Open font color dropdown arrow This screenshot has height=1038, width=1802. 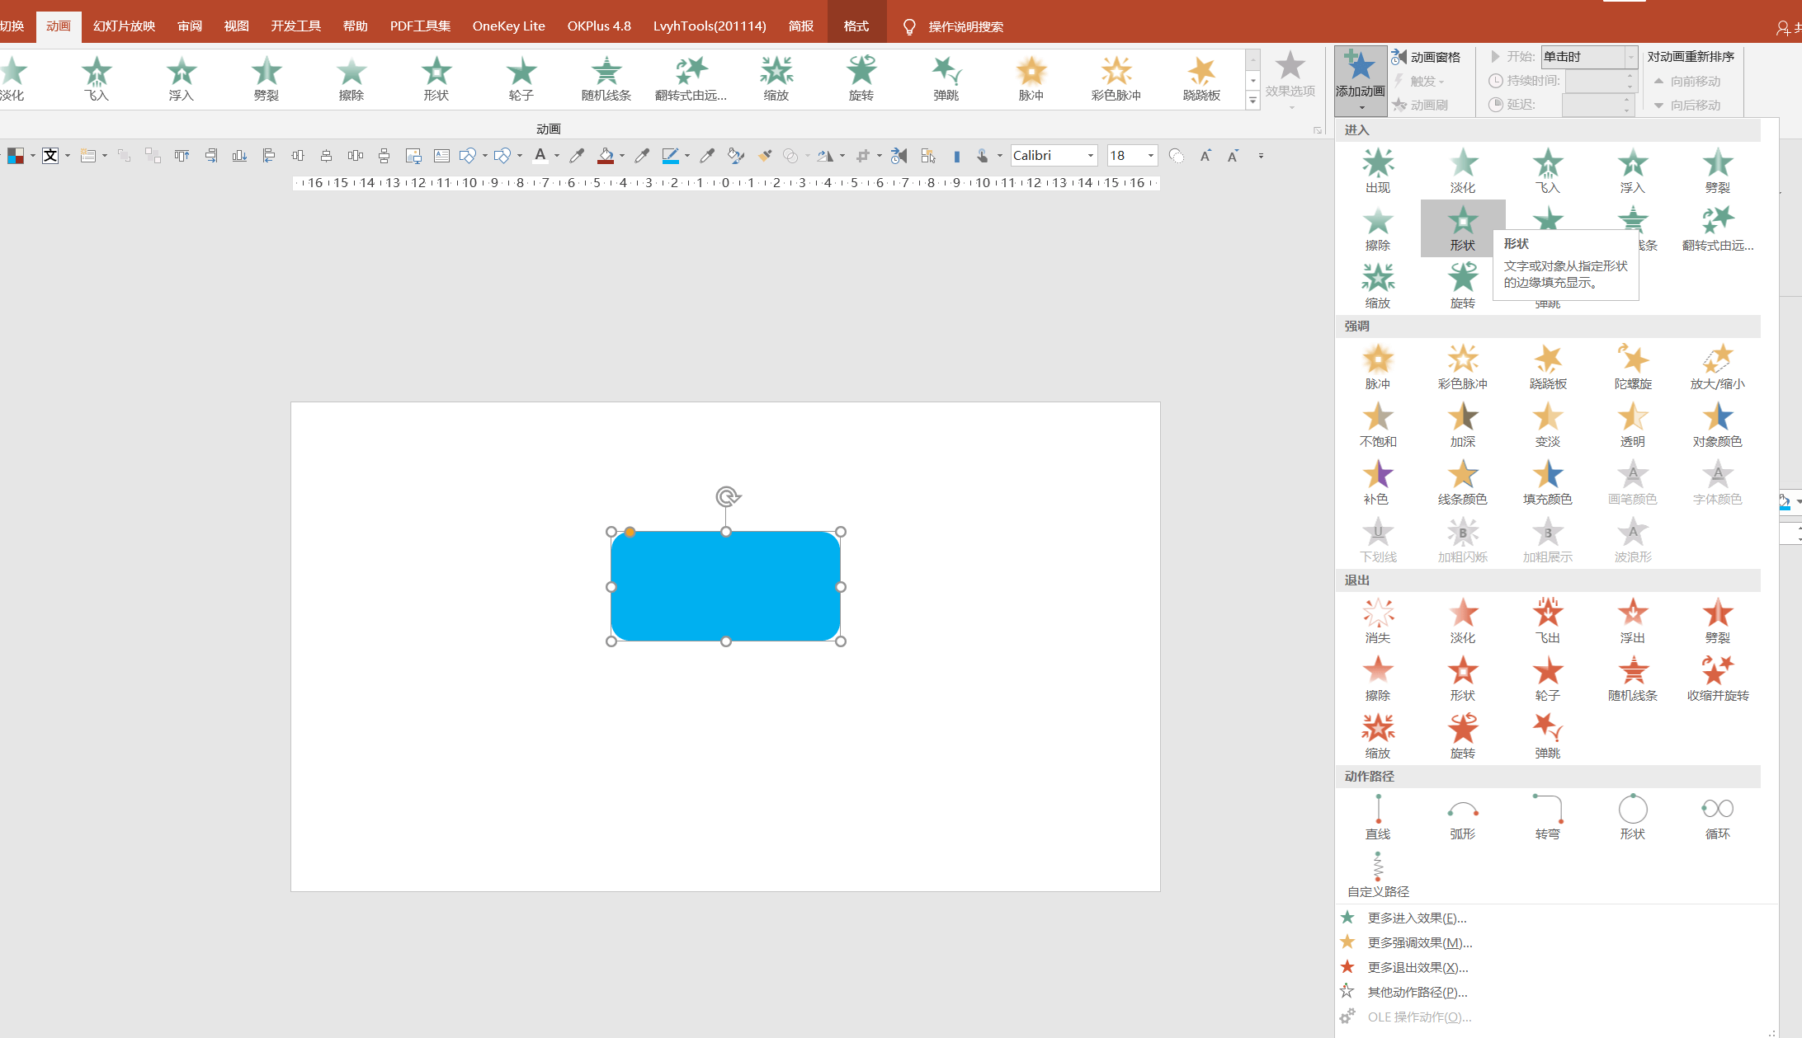[557, 156]
